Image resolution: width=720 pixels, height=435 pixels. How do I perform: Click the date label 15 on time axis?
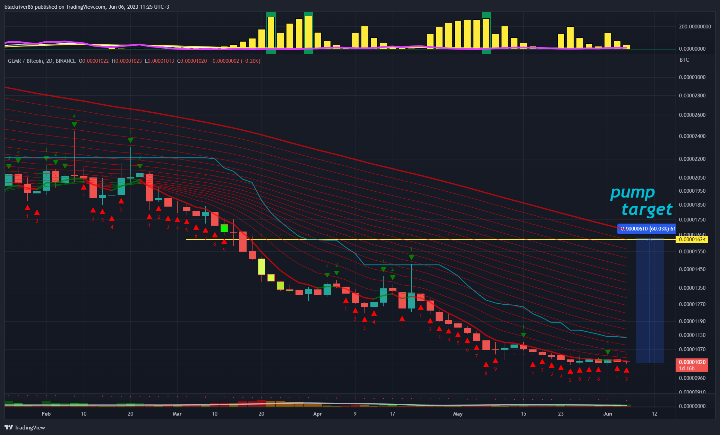click(523, 414)
